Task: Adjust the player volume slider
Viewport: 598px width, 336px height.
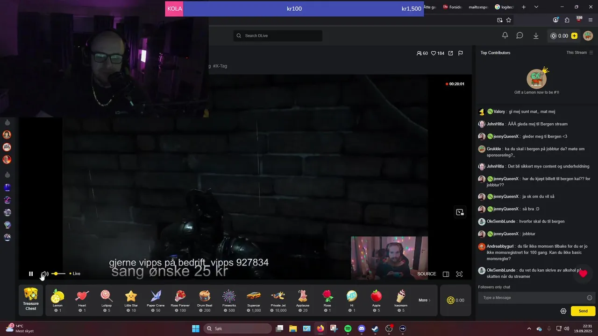Action: click(58, 273)
